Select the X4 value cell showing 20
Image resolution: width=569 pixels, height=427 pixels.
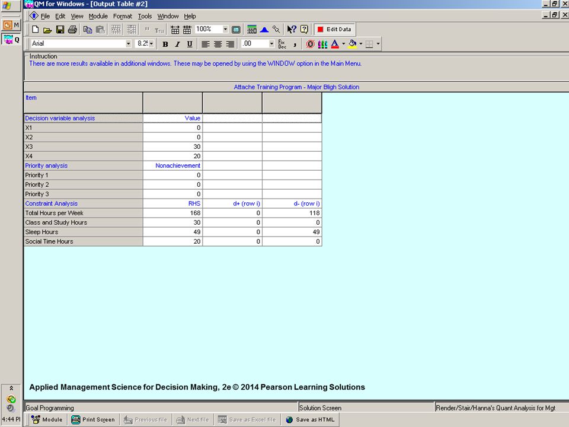[172, 156]
